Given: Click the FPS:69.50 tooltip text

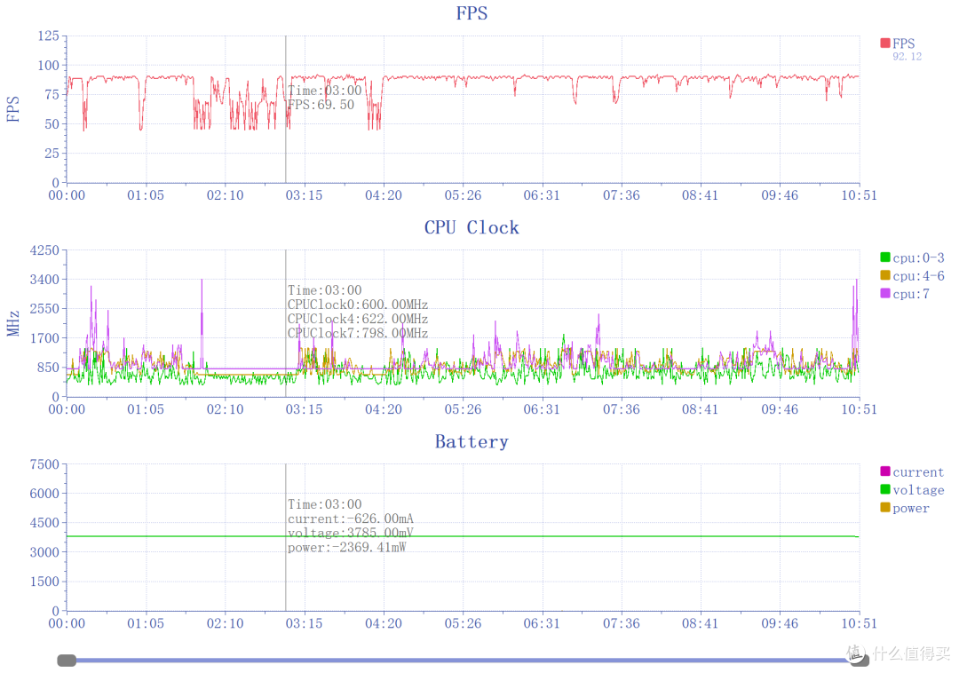Looking at the screenshot, I should (x=321, y=105).
